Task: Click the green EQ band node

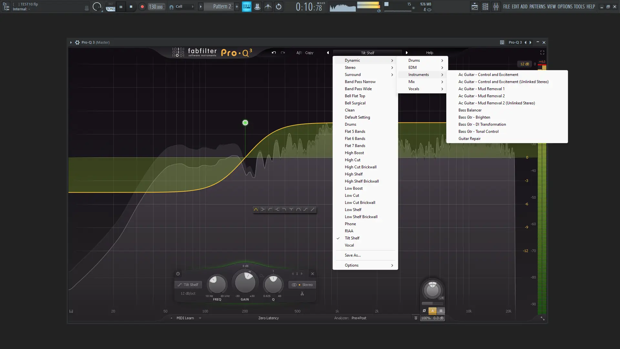Action: tap(245, 123)
